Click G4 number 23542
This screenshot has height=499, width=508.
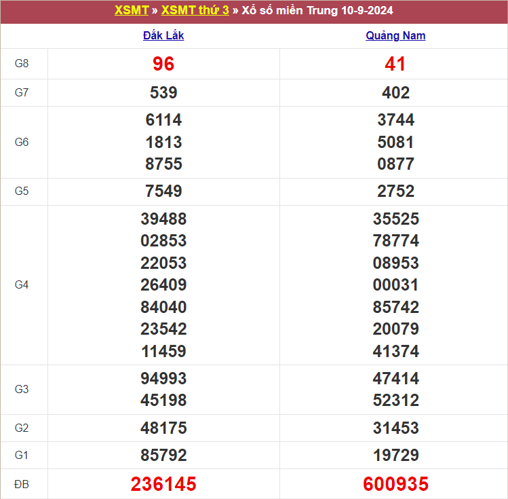pos(163,329)
